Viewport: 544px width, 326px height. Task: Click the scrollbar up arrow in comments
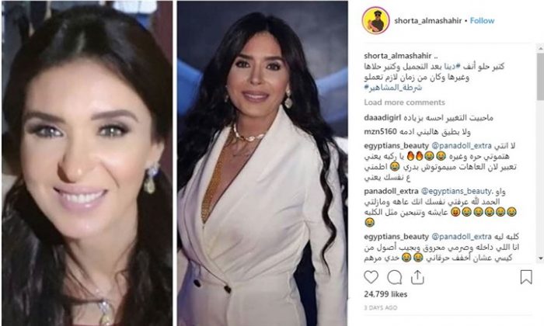tap(541, 48)
